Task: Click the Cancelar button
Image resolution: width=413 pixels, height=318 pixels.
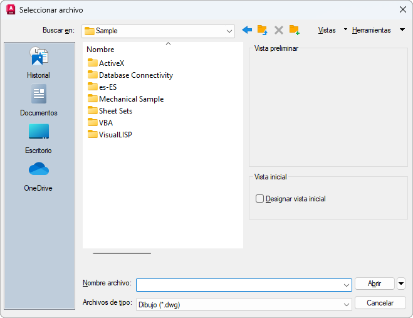Action: click(x=380, y=303)
